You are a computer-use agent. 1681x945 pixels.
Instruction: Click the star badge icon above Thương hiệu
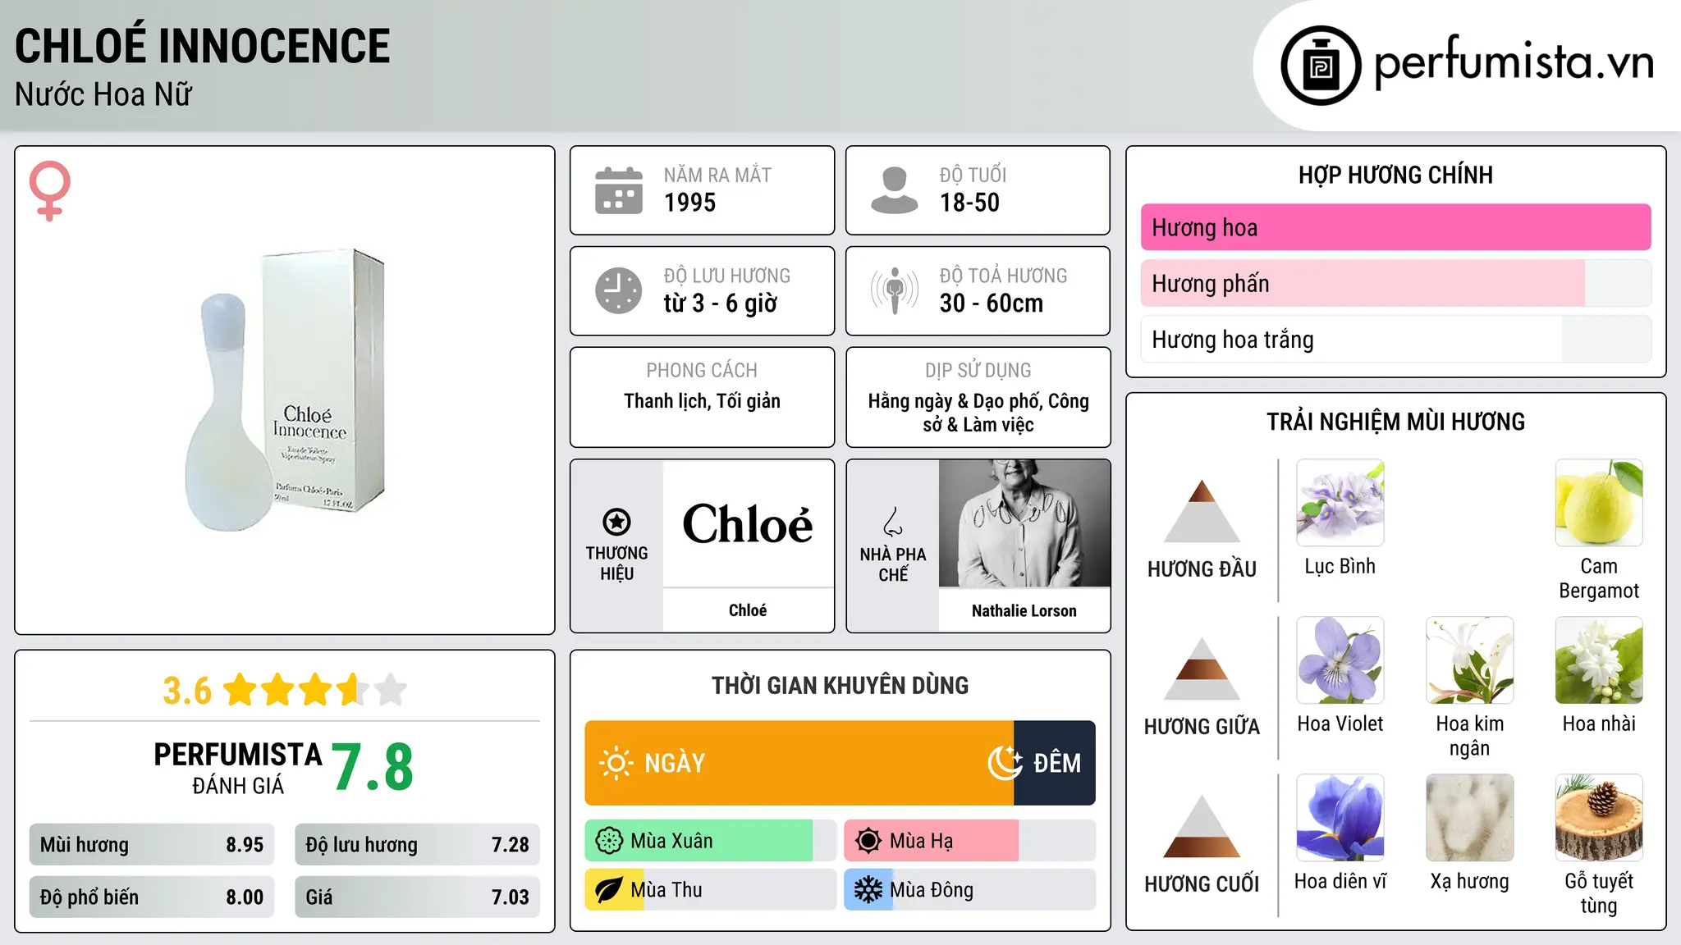616,521
